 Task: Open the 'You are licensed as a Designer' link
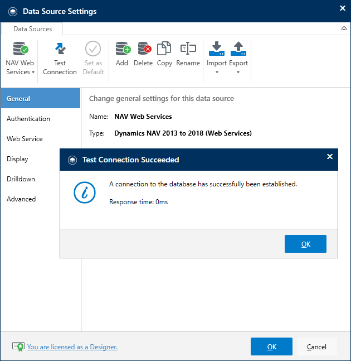coord(72,346)
